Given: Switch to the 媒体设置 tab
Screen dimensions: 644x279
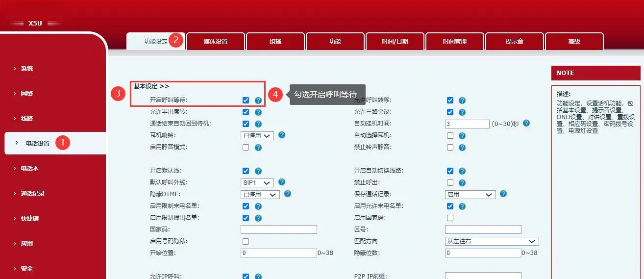Looking at the screenshot, I should pyautogui.click(x=216, y=42).
